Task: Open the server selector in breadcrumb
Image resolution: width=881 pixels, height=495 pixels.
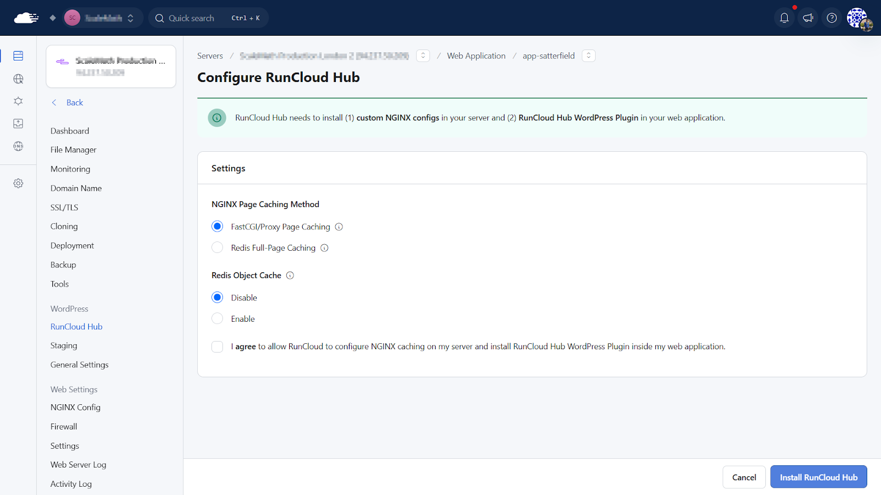Action: coord(423,56)
